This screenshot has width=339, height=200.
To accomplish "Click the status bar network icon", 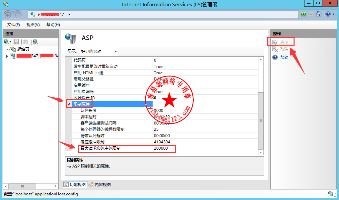I will [x=331, y=193].
